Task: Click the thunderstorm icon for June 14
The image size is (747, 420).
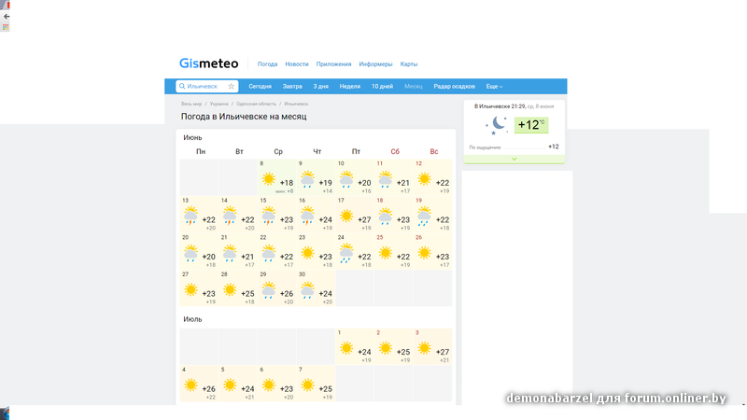Action: point(230,217)
